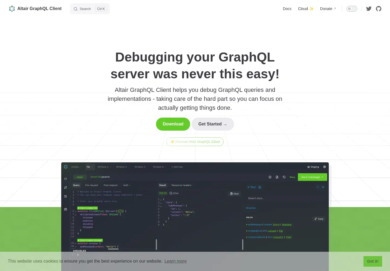Image resolution: width=390 pixels, height=271 pixels.
Task: Click the reload docs icon in the preview
Action: 284,177
